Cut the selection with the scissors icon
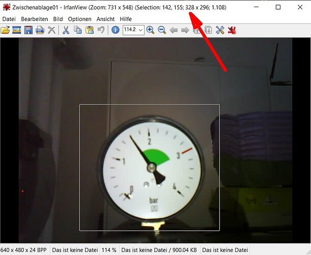The width and height of the screenshot is (311, 255). click(66, 30)
